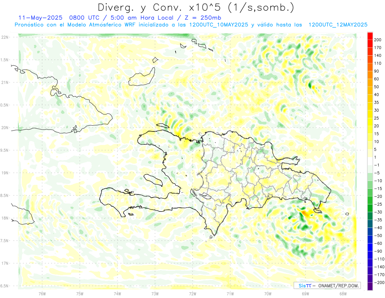The height and width of the screenshot is (298, 385).
Task: Click the 76W longitude label
Action: tap(42, 293)
